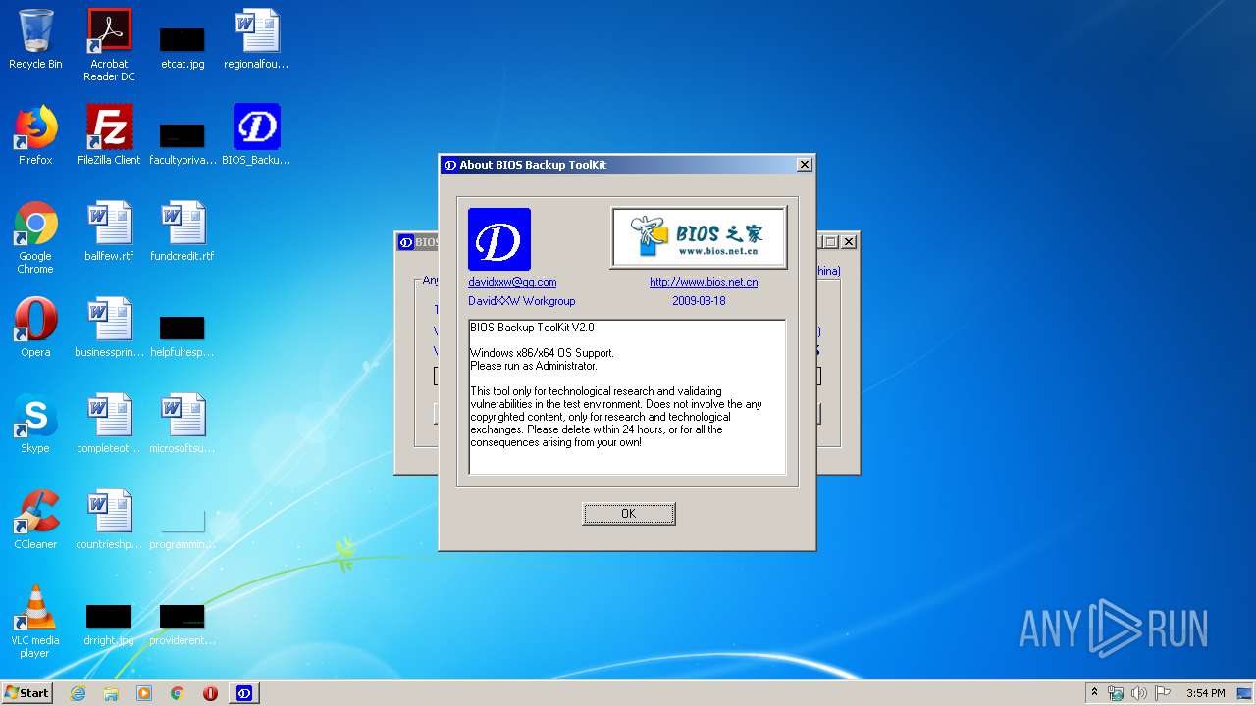The image size is (1256, 706).
Task: Select the countriesp... document
Action: (x=109, y=520)
